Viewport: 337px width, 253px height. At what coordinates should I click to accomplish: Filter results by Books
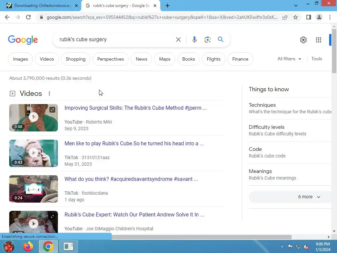(189, 59)
